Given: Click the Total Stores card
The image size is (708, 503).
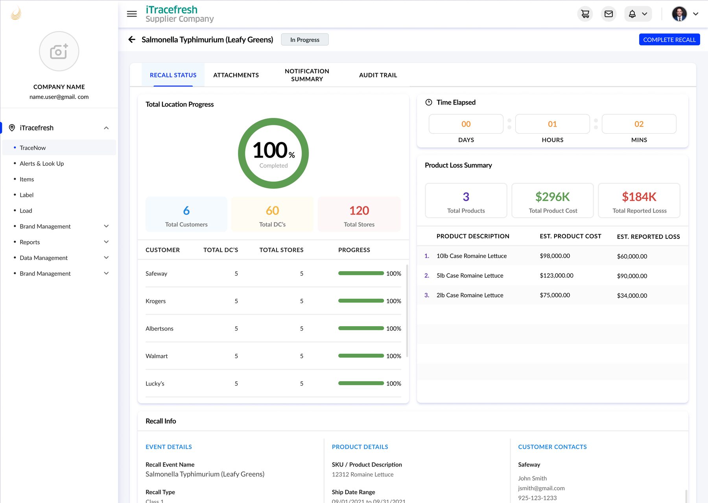Looking at the screenshot, I should coord(359,214).
